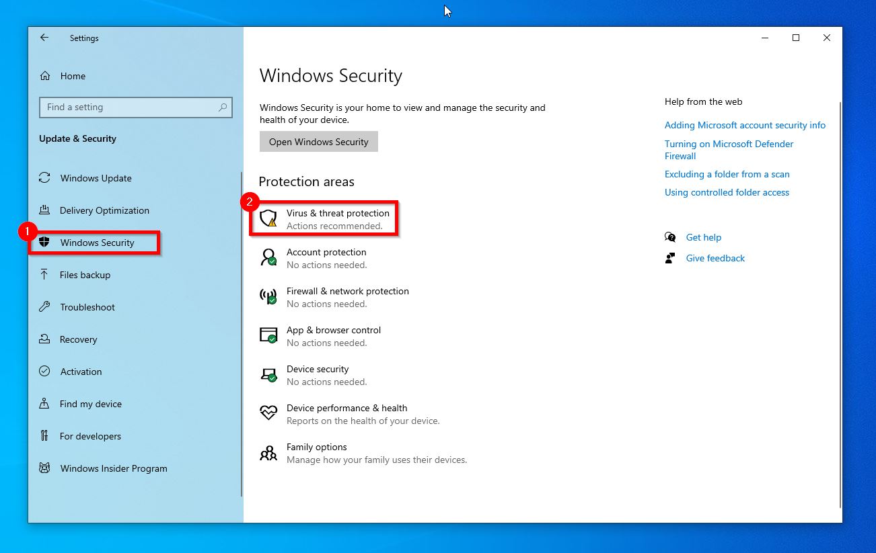Select Windows Update in the sidebar
Screen dimensions: 876x553
coord(96,178)
